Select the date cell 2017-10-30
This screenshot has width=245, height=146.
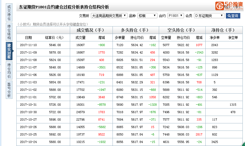pos(29,112)
